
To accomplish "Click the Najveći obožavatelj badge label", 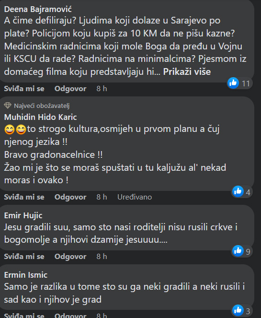I will 42,106.
